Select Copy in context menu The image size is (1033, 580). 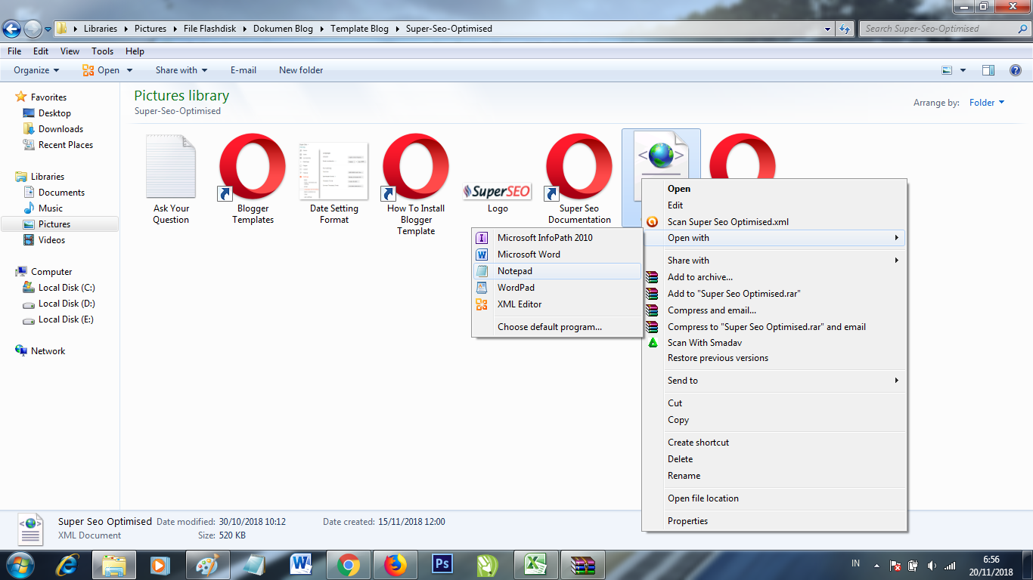774,420
